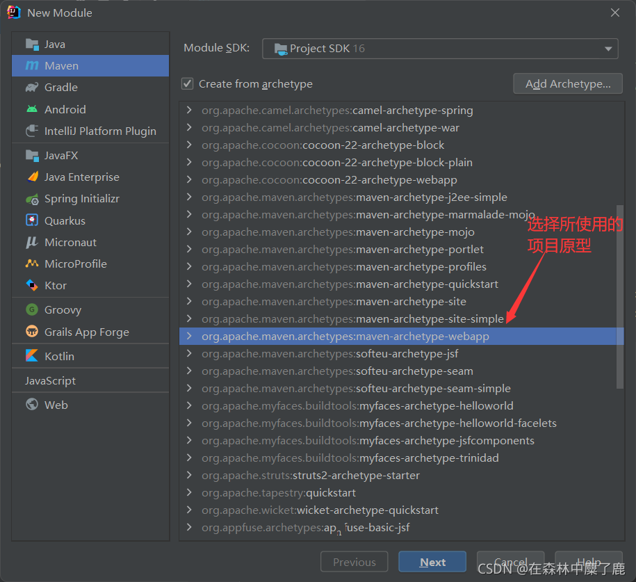Expand maven-archetype-j2ee-simple chevron
The height and width of the screenshot is (582, 636).
pyautogui.click(x=189, y=197)
